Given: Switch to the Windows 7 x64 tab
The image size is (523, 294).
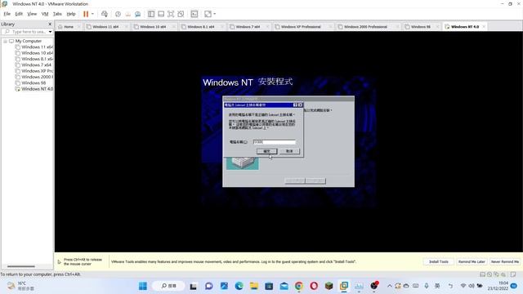Looking at the screenshot, I should coord(248,27).
